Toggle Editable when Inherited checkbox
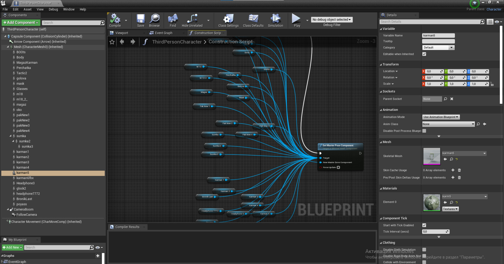This screenshot has height=264, width=504. (424, 54)
